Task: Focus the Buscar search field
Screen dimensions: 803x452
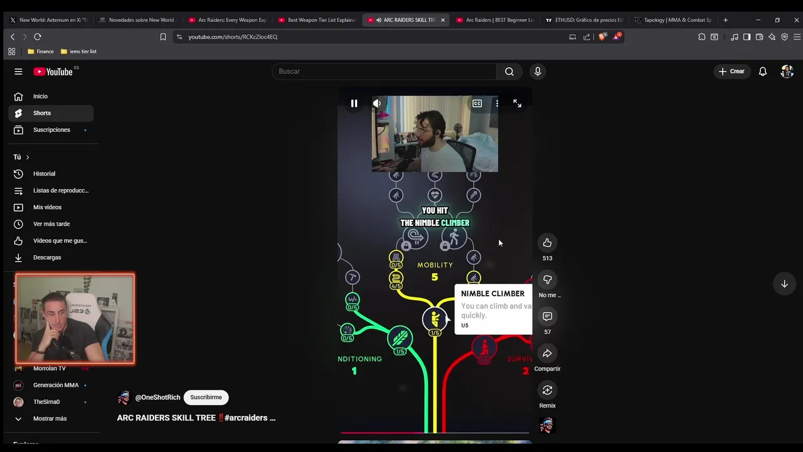Action: pyautogui.click(x=384, y=72)
